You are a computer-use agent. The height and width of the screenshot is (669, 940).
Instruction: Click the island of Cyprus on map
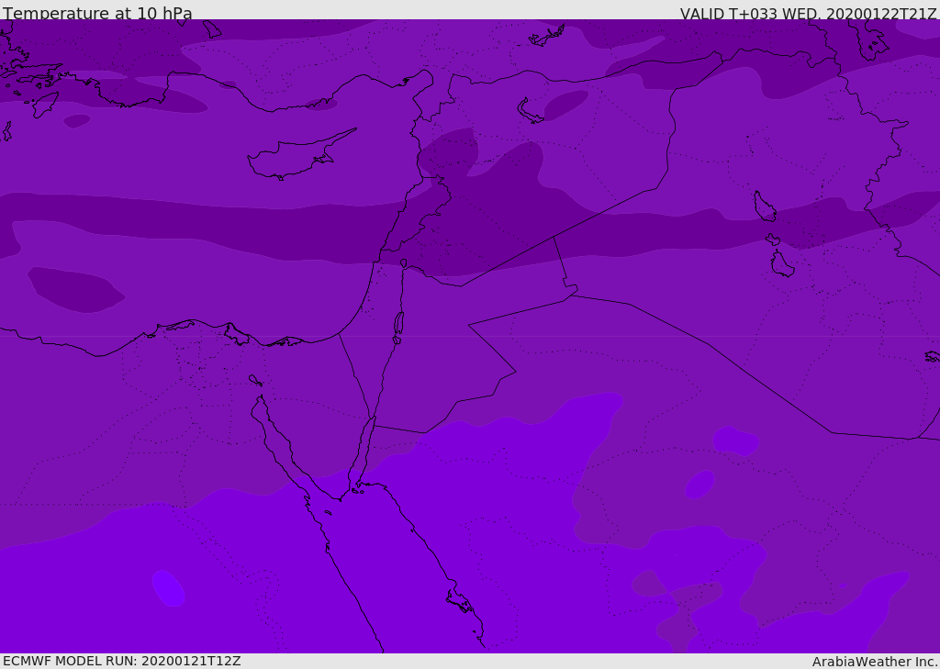click(x=300, y=156)
